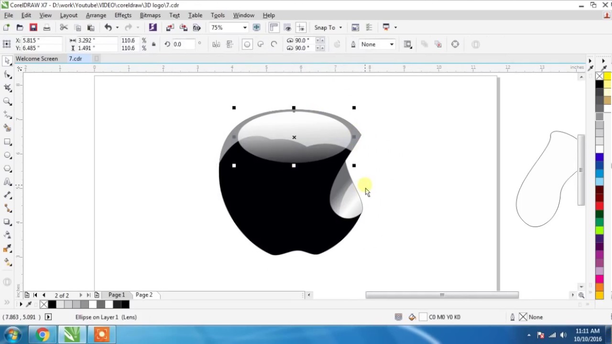Select the Shape tool
Screen dimensions: 612x344
(x=7, y=75)
